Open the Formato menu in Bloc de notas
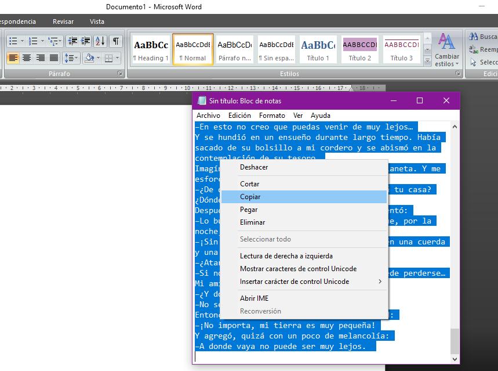This screenshot has height=371, width=498. 272,116
